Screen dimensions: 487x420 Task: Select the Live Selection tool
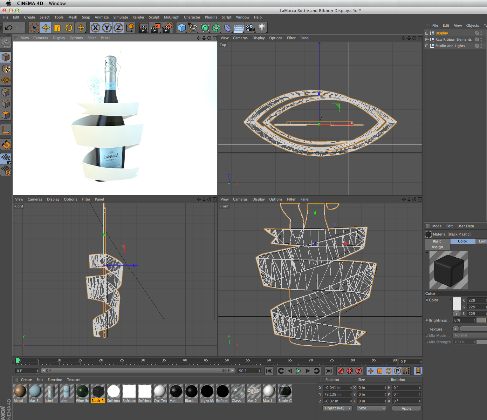(x=34, y=28)
